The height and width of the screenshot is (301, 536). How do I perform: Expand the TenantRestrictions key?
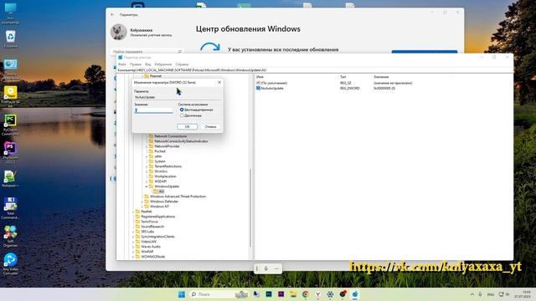coord(147,166)
